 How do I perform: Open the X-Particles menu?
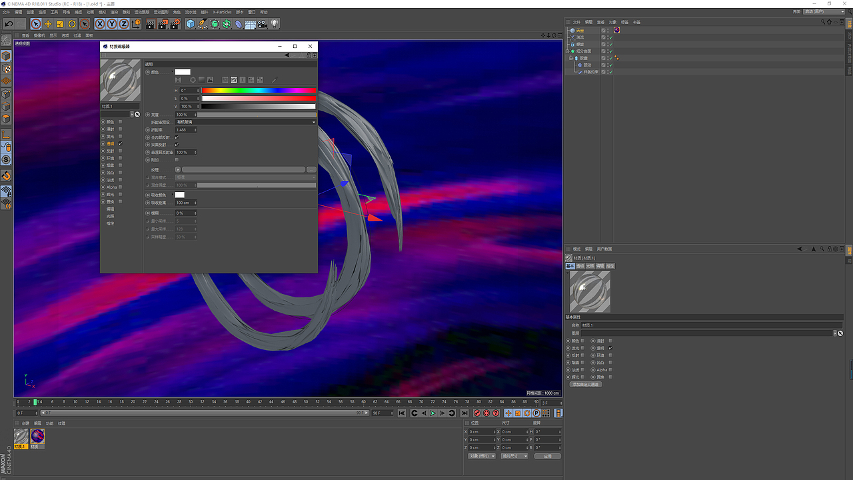(x=223, y=12)
